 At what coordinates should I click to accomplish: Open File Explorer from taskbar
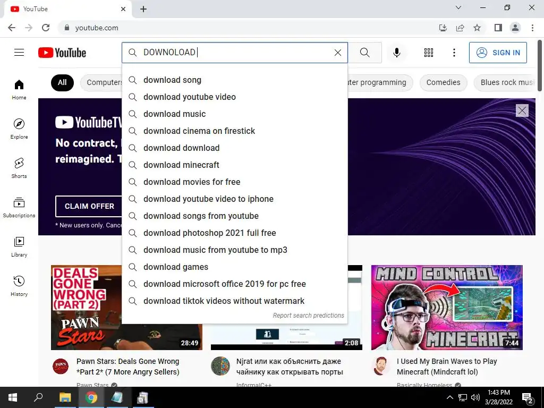(65, 397)
